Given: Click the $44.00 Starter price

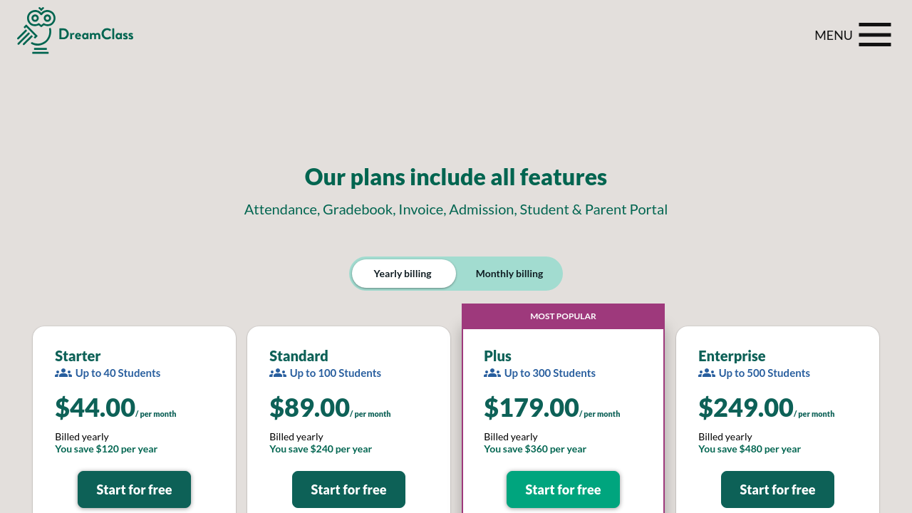Looking at the screenshot, I should coord(95,408).
